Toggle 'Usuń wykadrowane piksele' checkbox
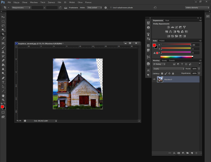Image resolution: width=211 pixels, height=162 pixels. (111, 8)
